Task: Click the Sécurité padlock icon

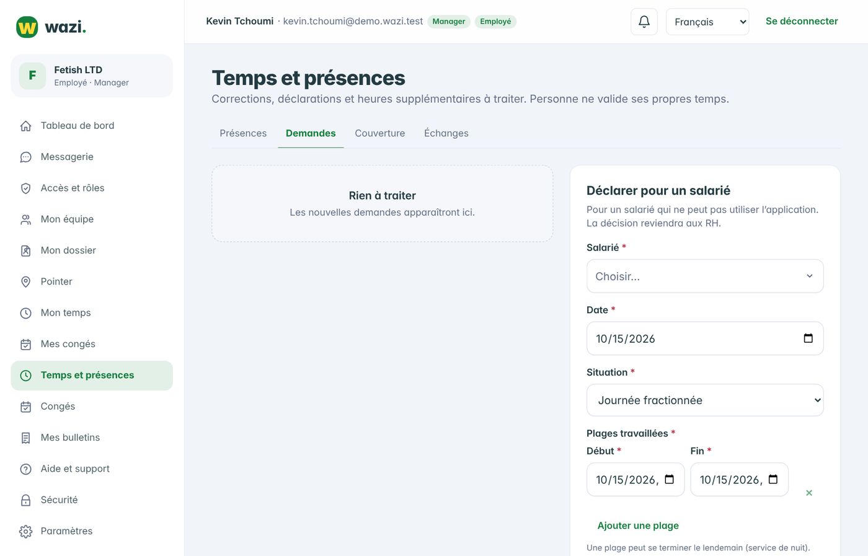Action: pos(25,500)
